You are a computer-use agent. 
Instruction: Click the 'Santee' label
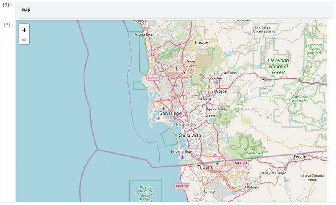click(216, 78)
